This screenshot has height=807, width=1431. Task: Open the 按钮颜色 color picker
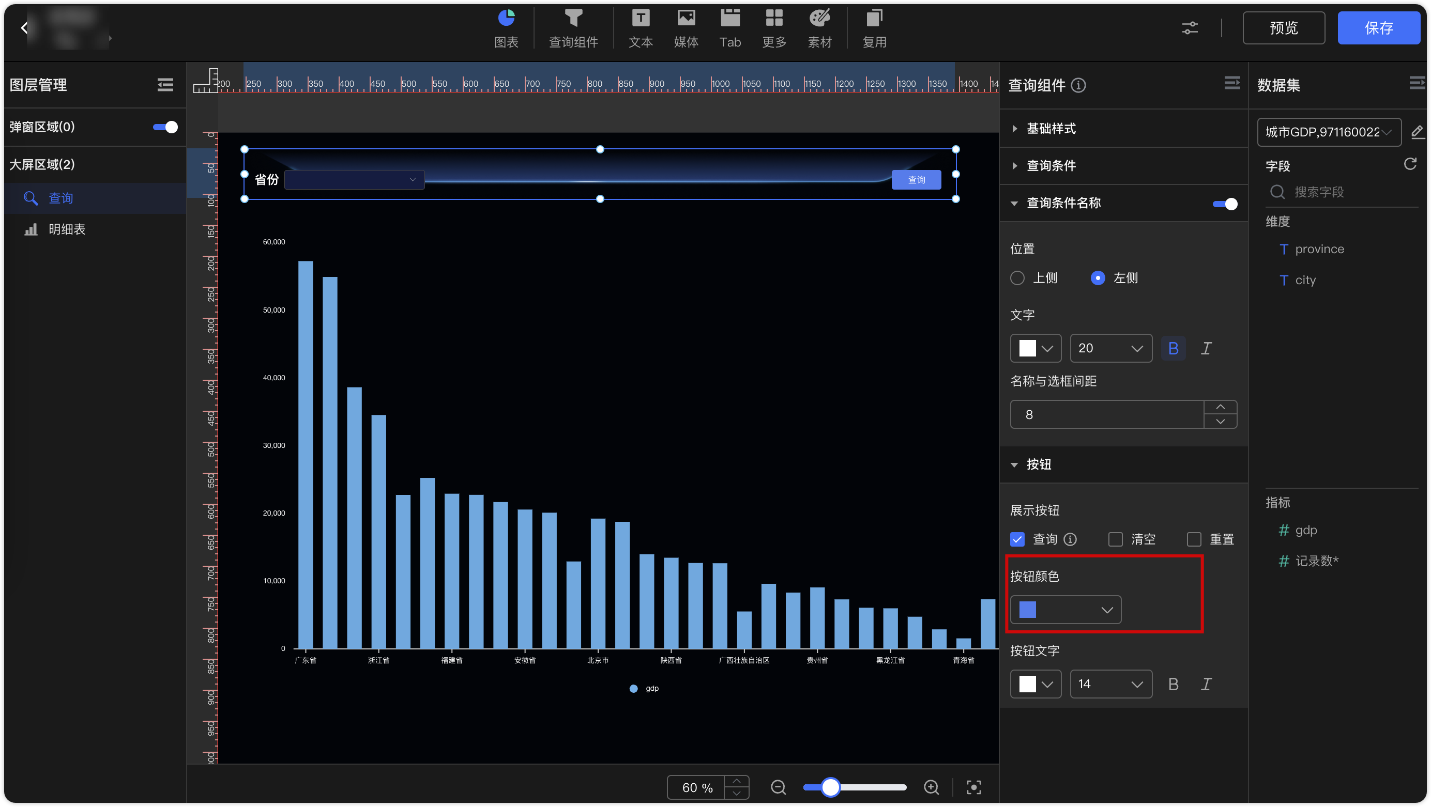(1065, 610)
